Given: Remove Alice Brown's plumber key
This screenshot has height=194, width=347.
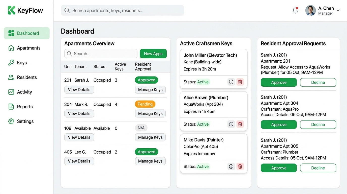Looking at the screenshot, I should [x=240, y=124].
